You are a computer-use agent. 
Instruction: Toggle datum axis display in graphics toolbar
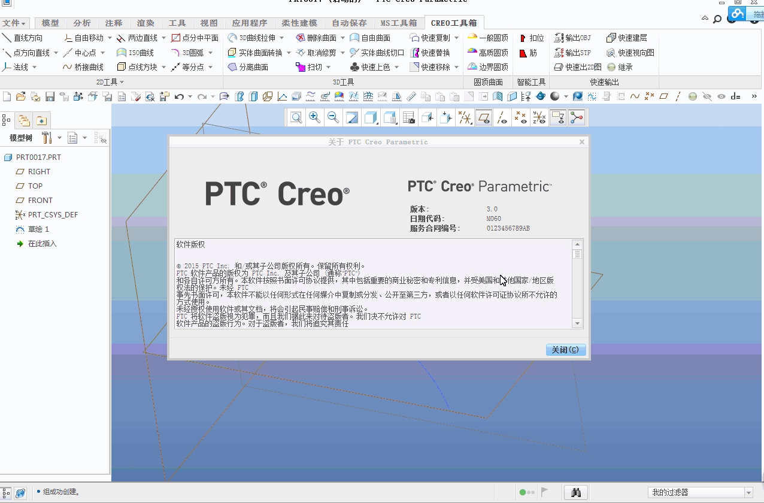502,118
